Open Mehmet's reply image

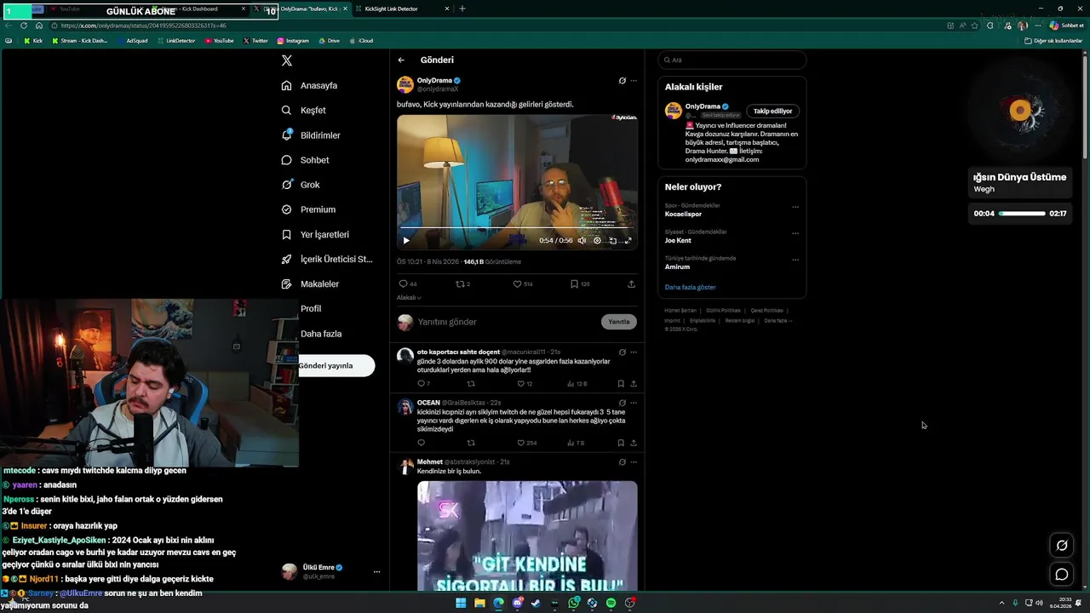click(x=527, y=536)
